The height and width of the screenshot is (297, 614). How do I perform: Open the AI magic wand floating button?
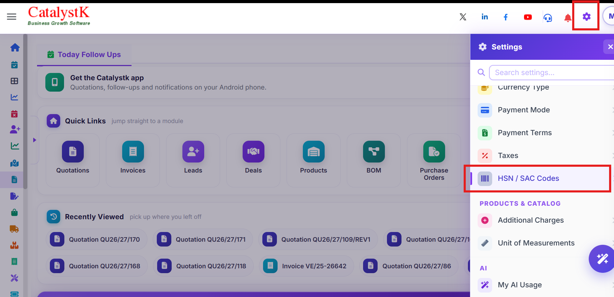pyautogui.click(x=602, y=259)
